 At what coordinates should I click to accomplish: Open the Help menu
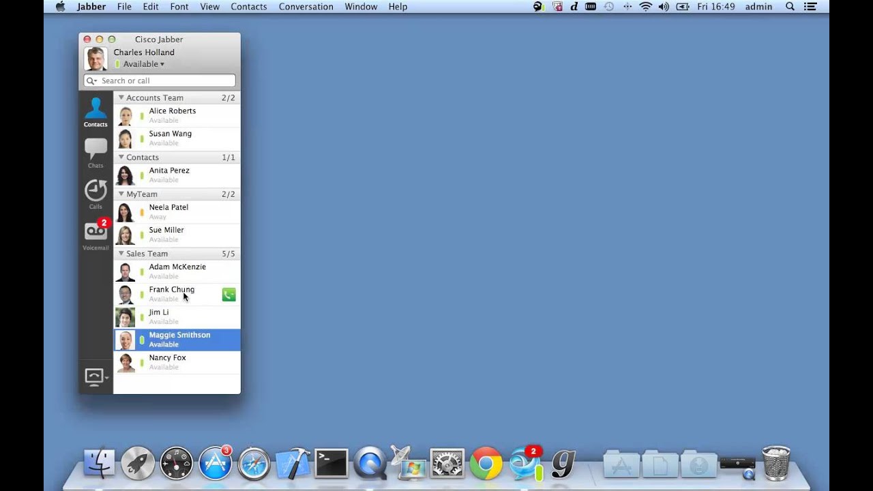[x=398, y=6]
